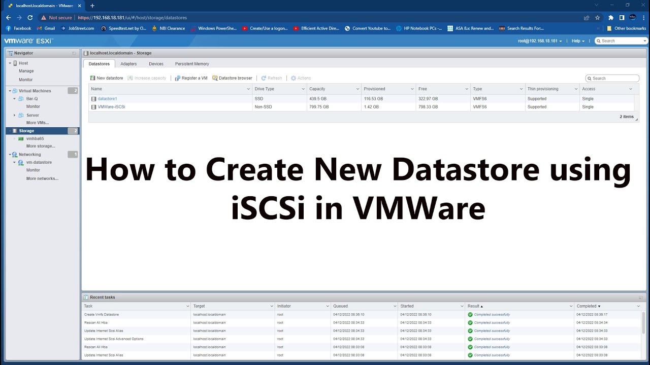Image resolution: width=650 pixels, height=365 pixels.
Task: Select vmhba65 under Storage
Action: (x=35, y=138)
